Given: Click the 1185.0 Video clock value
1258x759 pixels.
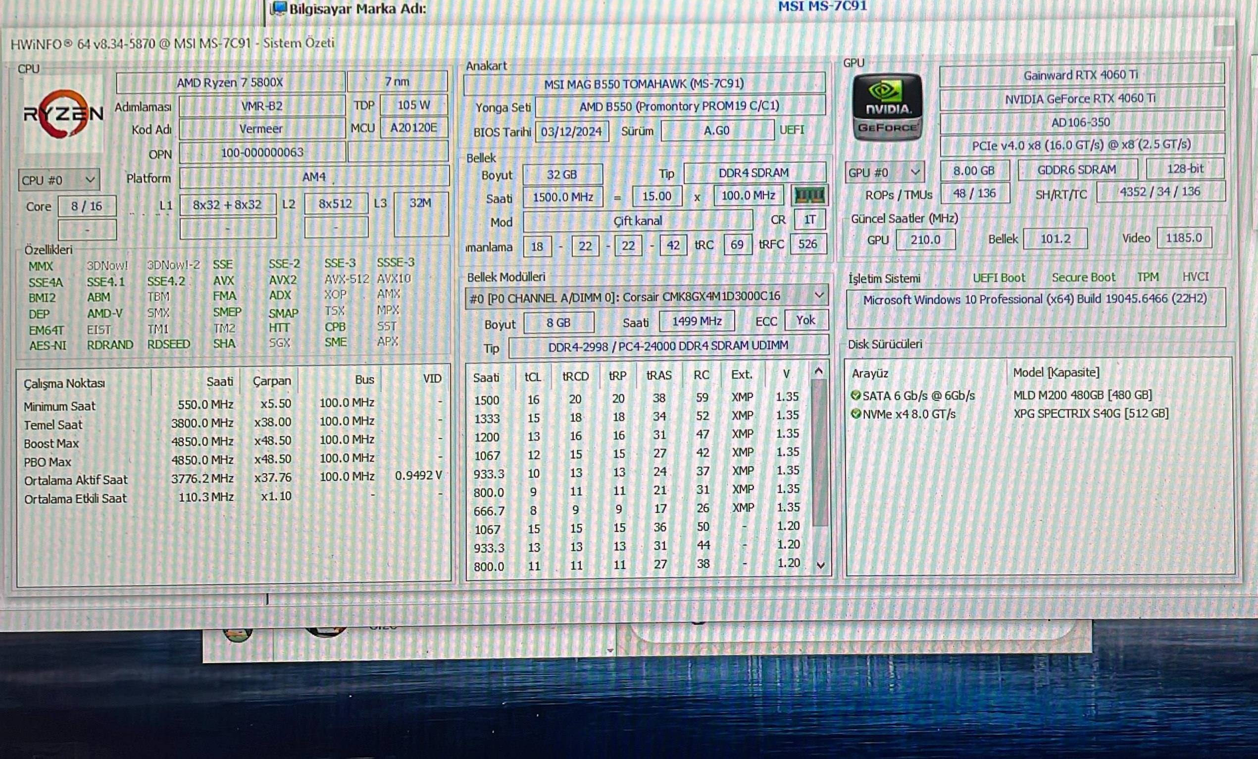Looking at the screenshot, I should [x=1183, y=238].
